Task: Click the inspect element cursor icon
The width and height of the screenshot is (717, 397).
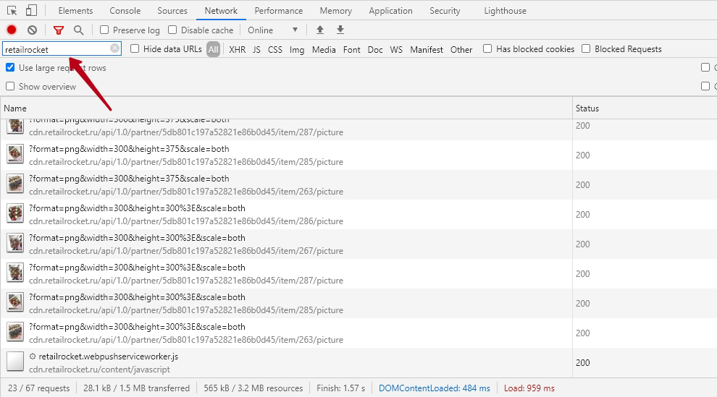Action: [x=12, y=11]
